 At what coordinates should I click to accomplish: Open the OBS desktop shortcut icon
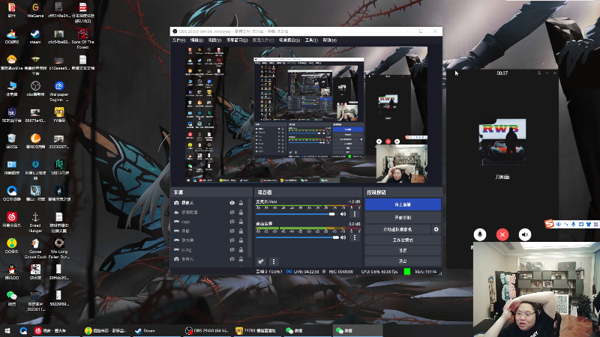pyautogui.click(x=35, y=88)
